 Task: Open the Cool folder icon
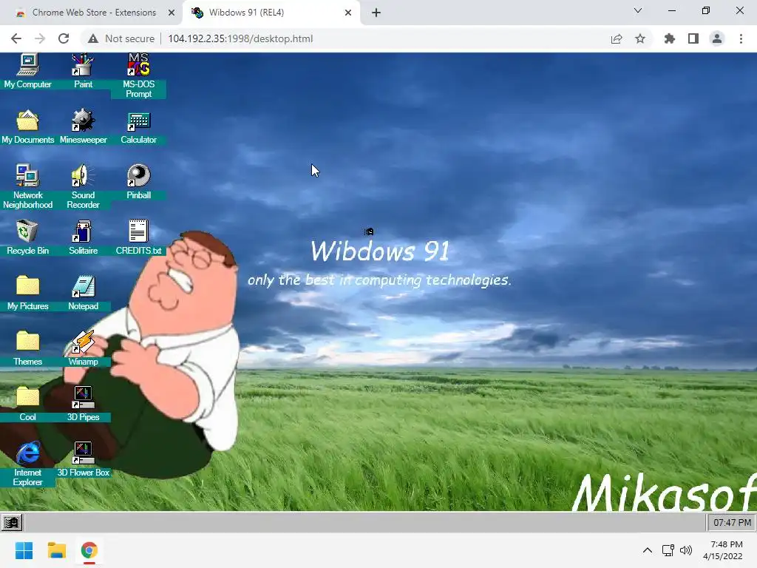click(x=27, y=404)
